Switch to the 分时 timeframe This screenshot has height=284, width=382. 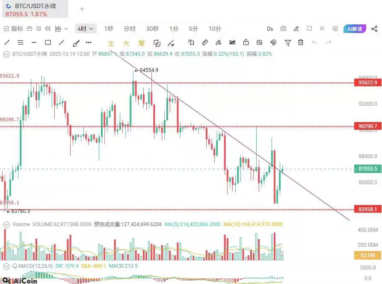pos(130,29)
